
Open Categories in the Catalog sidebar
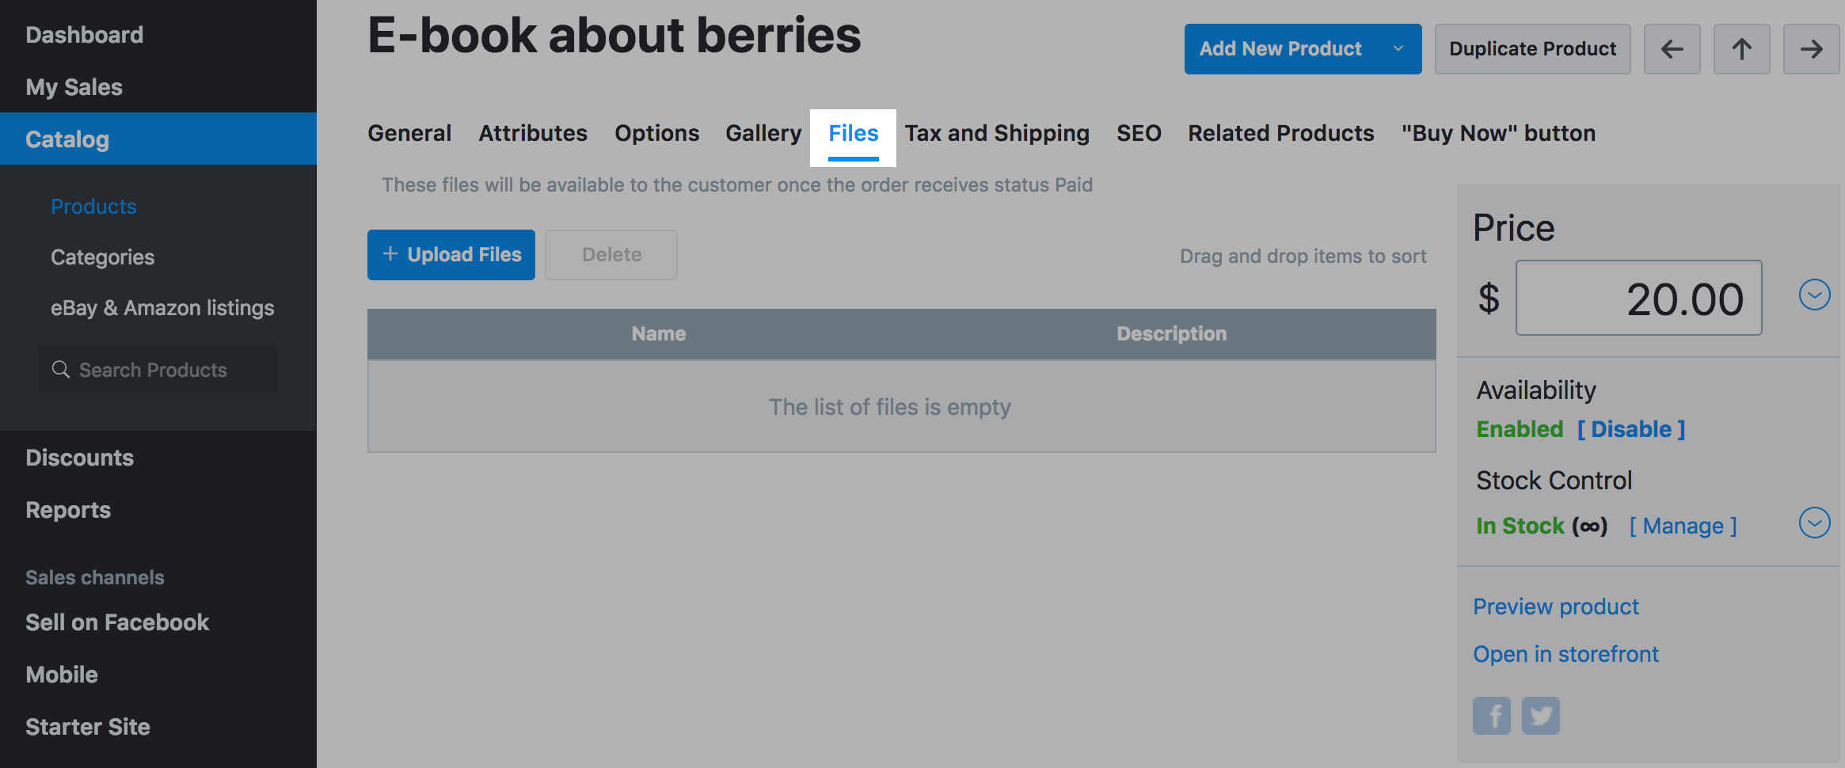tap(103, 257)
